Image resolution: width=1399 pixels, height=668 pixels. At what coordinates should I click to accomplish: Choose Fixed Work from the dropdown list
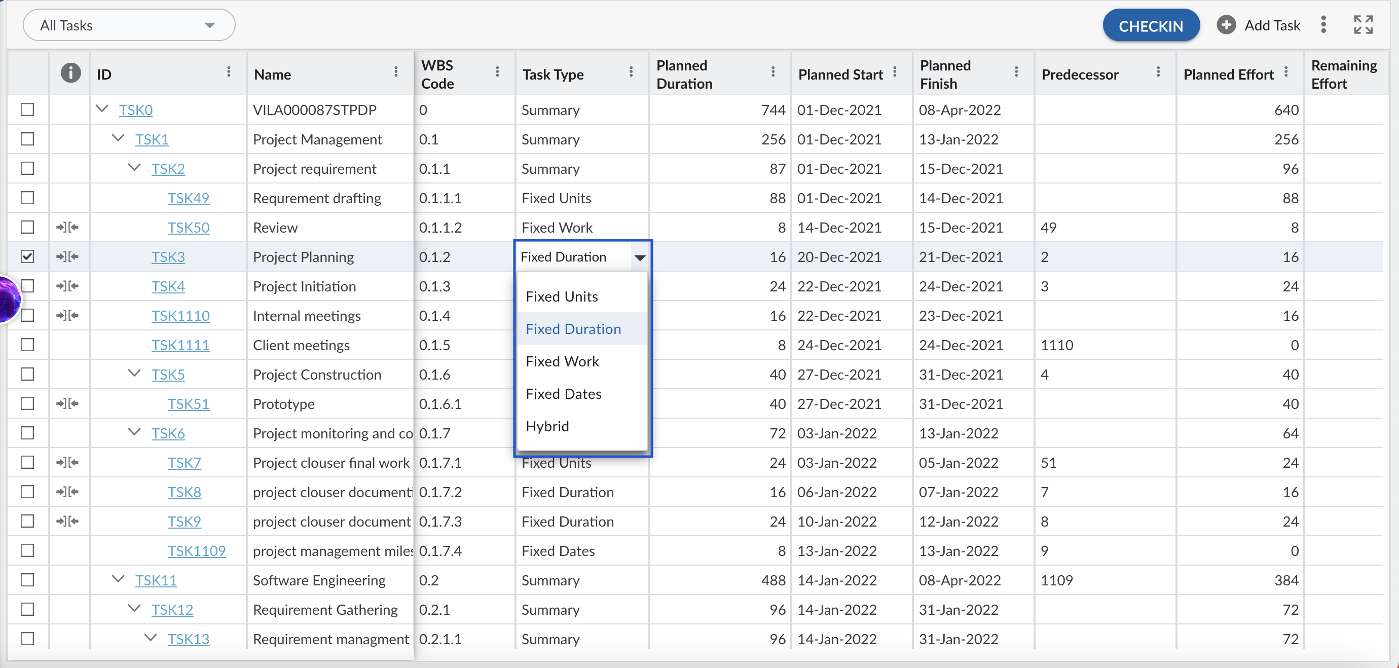click(x=562, y=362)
